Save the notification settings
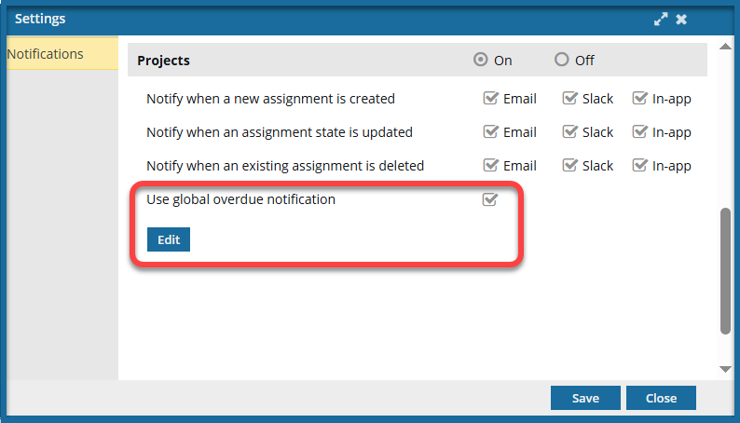The width and height of the screenshot is (740, 423). (x=585, y=398)
